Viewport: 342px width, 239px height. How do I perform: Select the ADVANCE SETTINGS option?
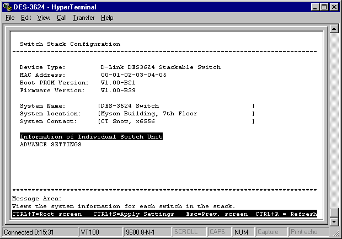click(50, 145)
